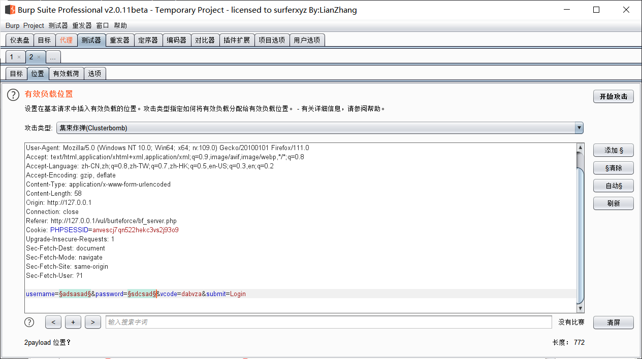Click the 开始攻击 button

click(x=613, y=96)
